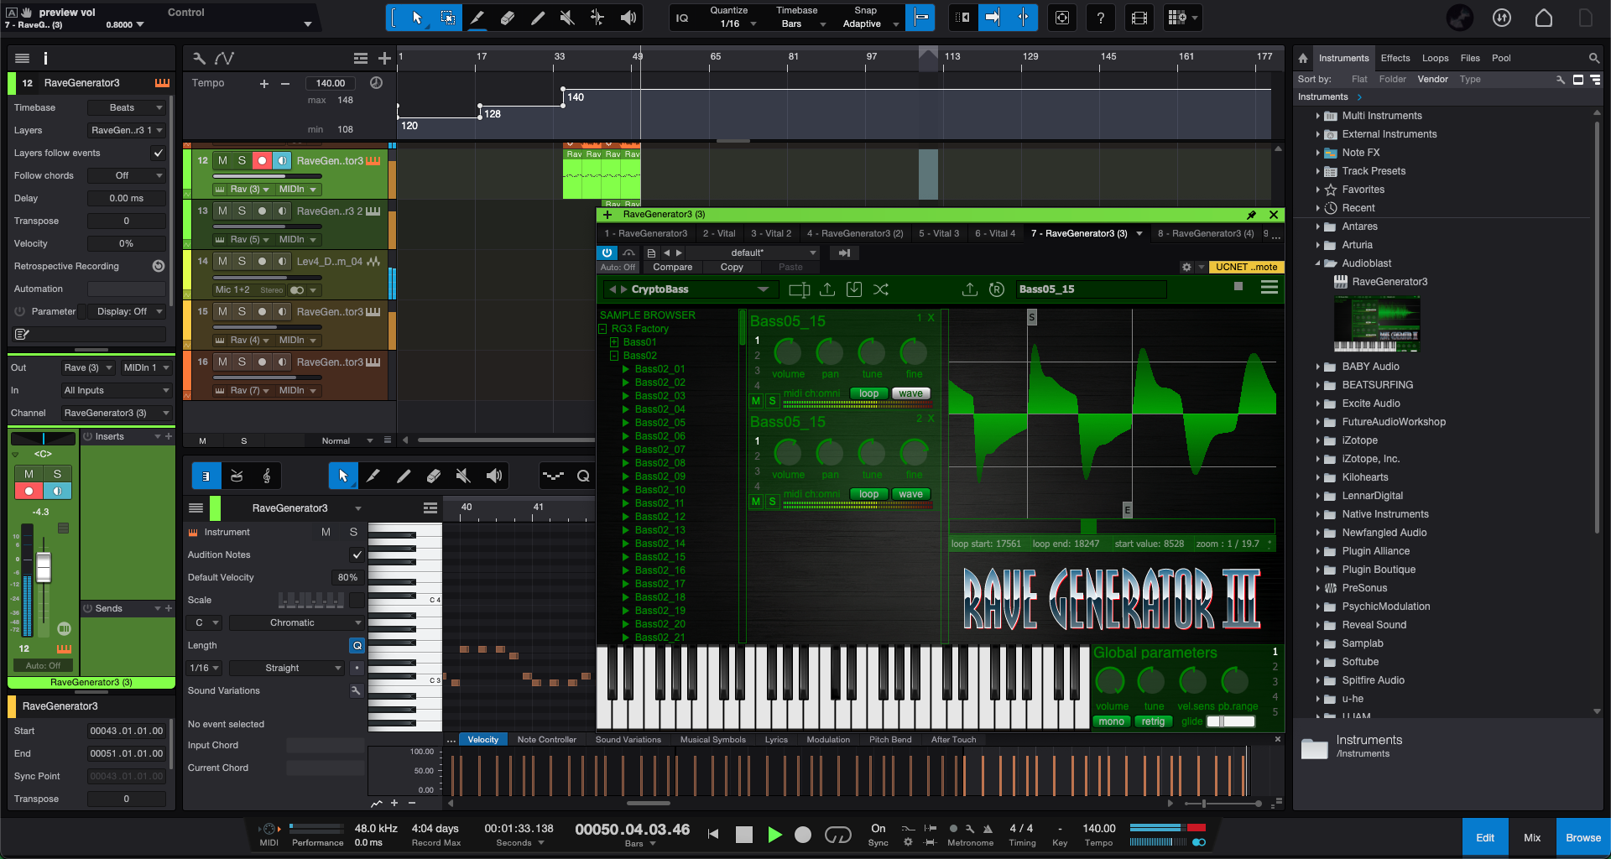Click the RaveGenerator3 instrument thumbnail
Image resolution: width=1611 pixels, height=859 pixels.
point(1376,323)
